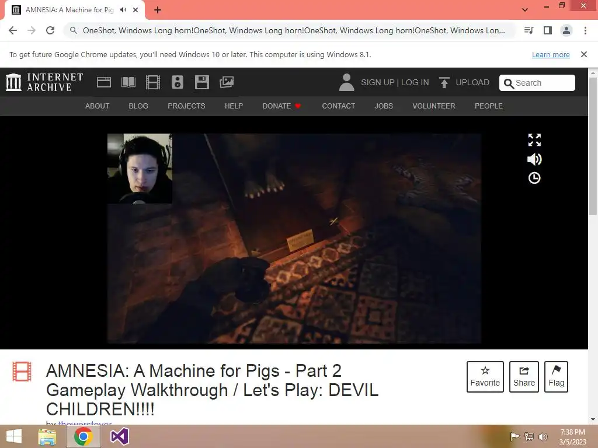598x448 pixels.
Task: Open the Software floppy disk icon
Action: [201, 82]
